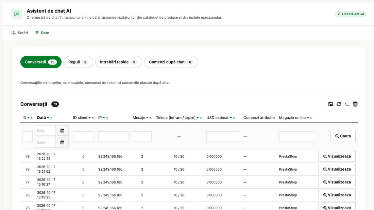374x210 pixels.
Task: Focus the USD estimat filter field
Action: 223,136
